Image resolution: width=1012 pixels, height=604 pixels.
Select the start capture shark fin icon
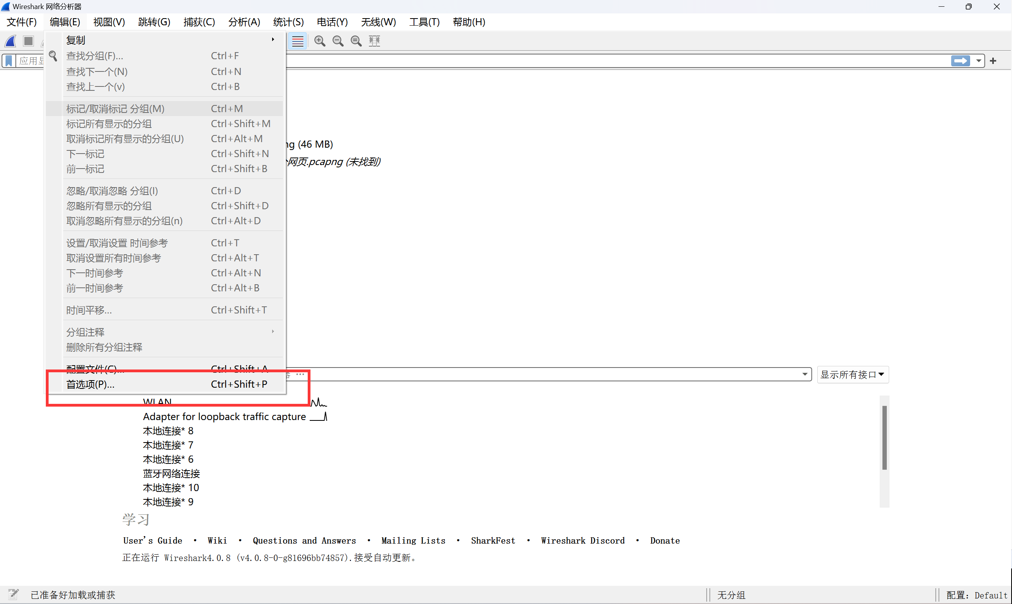(x=10, y=41)
